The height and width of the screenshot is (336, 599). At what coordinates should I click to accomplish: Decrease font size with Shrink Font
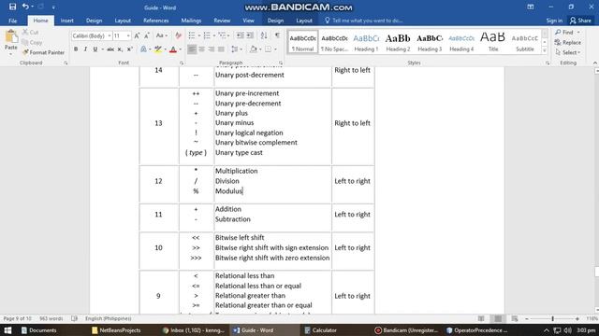click(x=147, y=35)
